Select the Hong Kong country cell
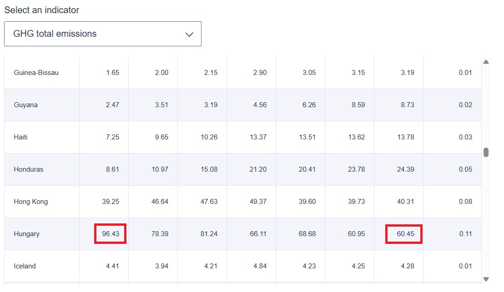The width and height of the screenshot is (504, 292). (x=31, y=202)
